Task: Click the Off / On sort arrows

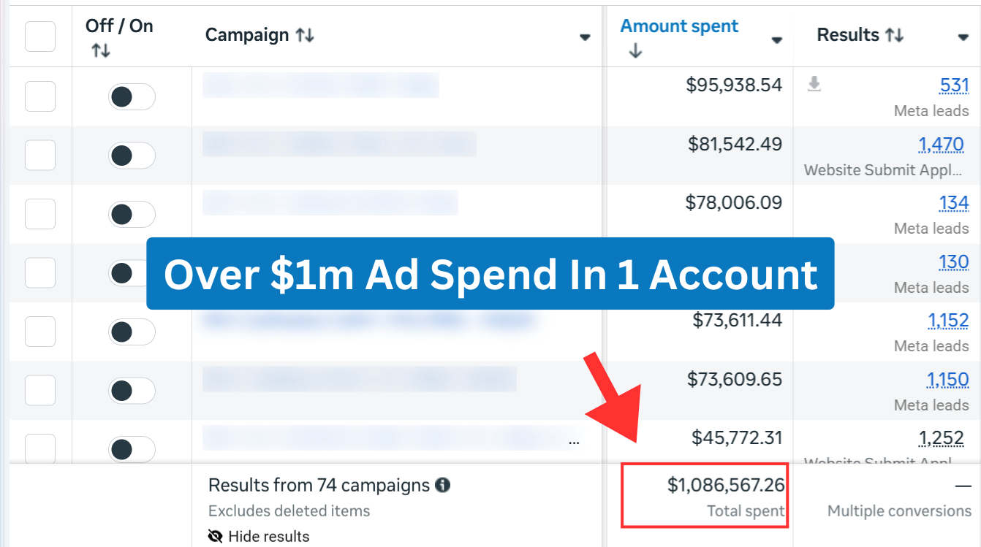Action: pyautogui.click(x=101, y=50)
